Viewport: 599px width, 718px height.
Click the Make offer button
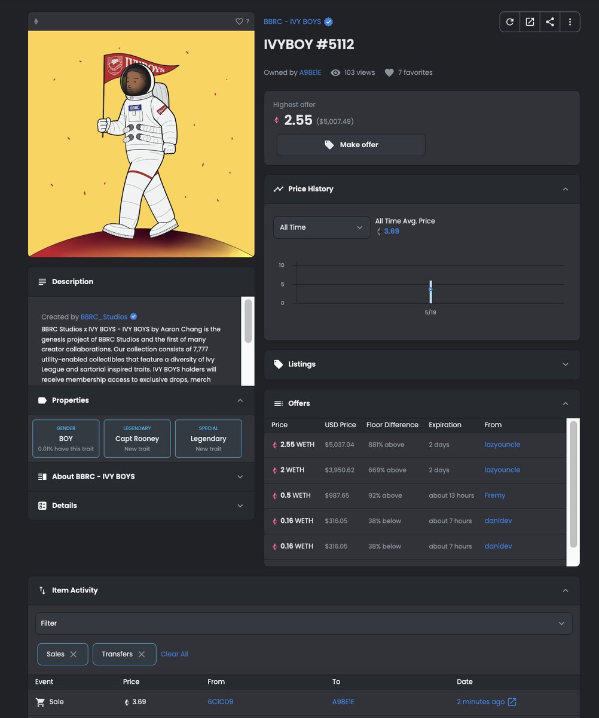pyautogui.click(x=351, y=145)
